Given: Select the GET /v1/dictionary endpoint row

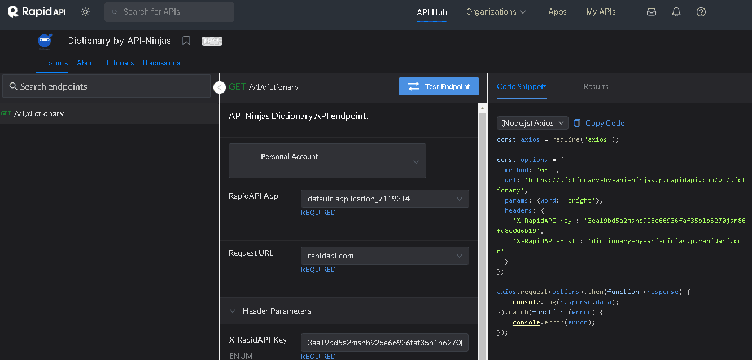Looking at the screenshot, I should click(110, 113).
